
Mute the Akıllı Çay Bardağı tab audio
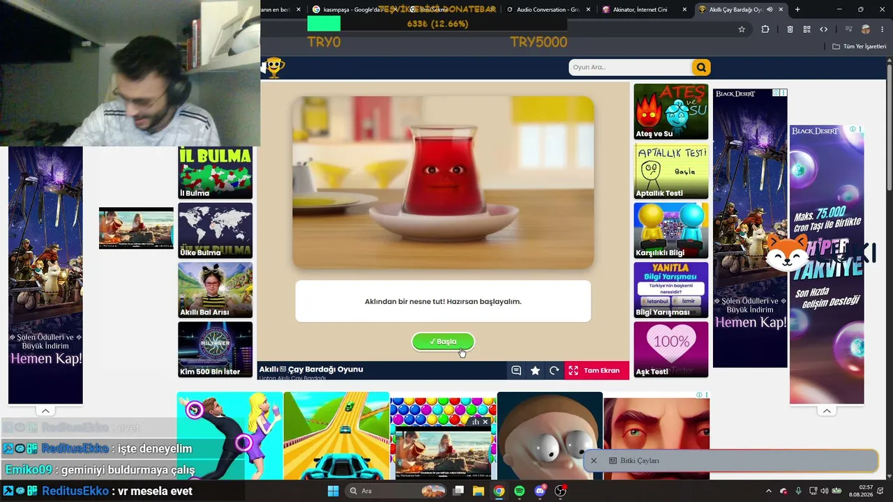(x=770, y=10)
